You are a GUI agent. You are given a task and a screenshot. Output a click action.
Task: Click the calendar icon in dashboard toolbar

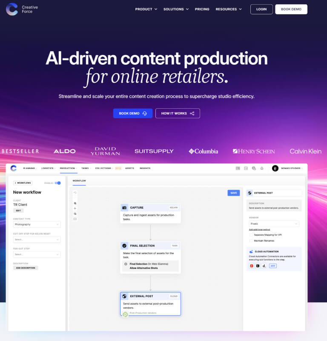pos(246,168)
